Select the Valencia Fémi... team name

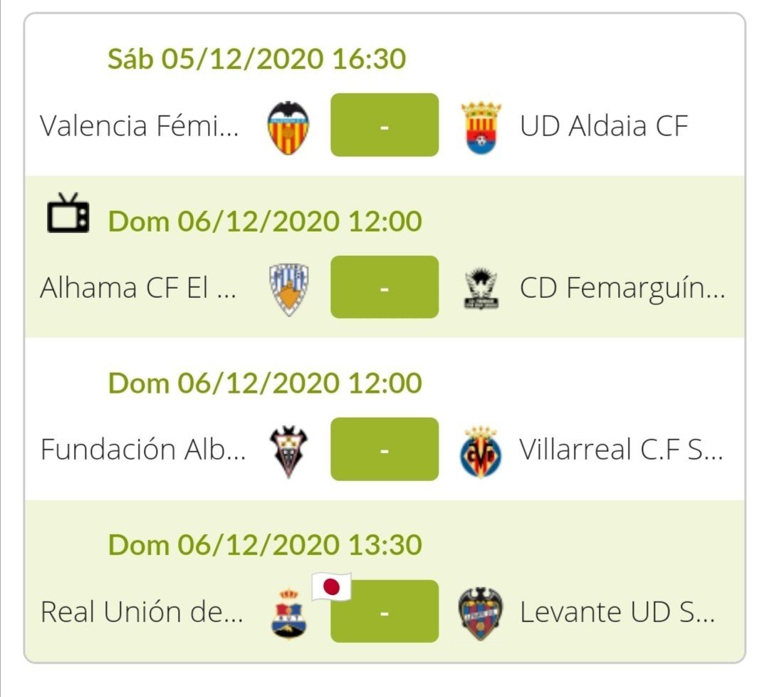(x=140, y=125)
